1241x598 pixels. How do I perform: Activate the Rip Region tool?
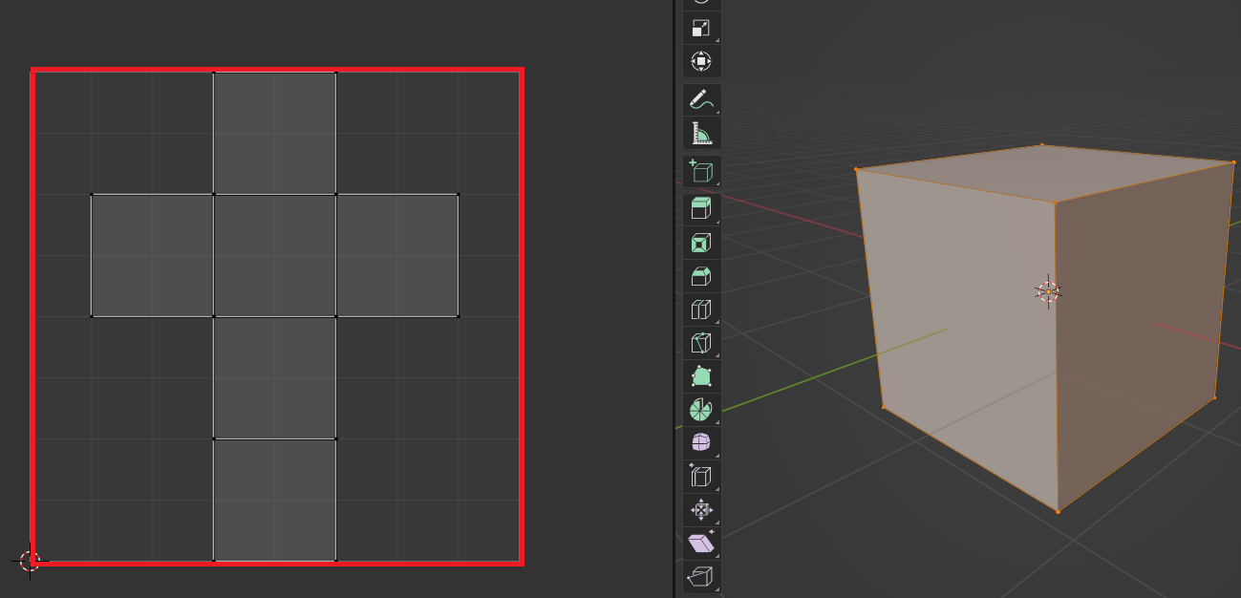pos(701,576)
